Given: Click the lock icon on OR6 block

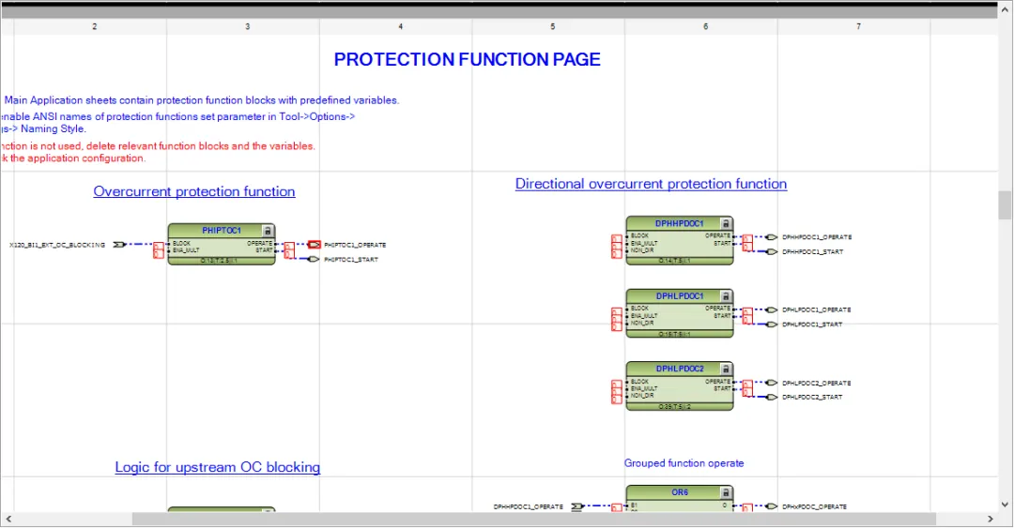Looking at the screenshot, I should (726, 492).
